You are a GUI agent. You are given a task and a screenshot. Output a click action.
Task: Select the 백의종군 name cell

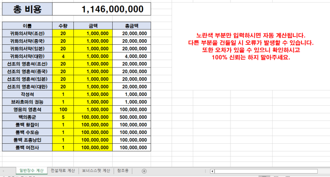(x=27, y=117)
